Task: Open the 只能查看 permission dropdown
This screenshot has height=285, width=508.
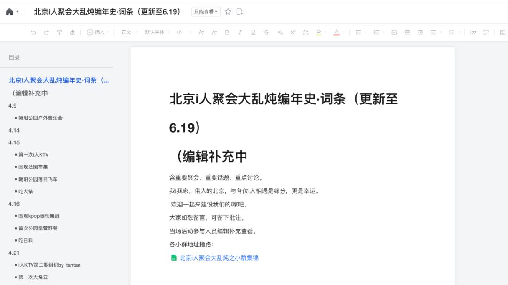Action: pos(206,12)
